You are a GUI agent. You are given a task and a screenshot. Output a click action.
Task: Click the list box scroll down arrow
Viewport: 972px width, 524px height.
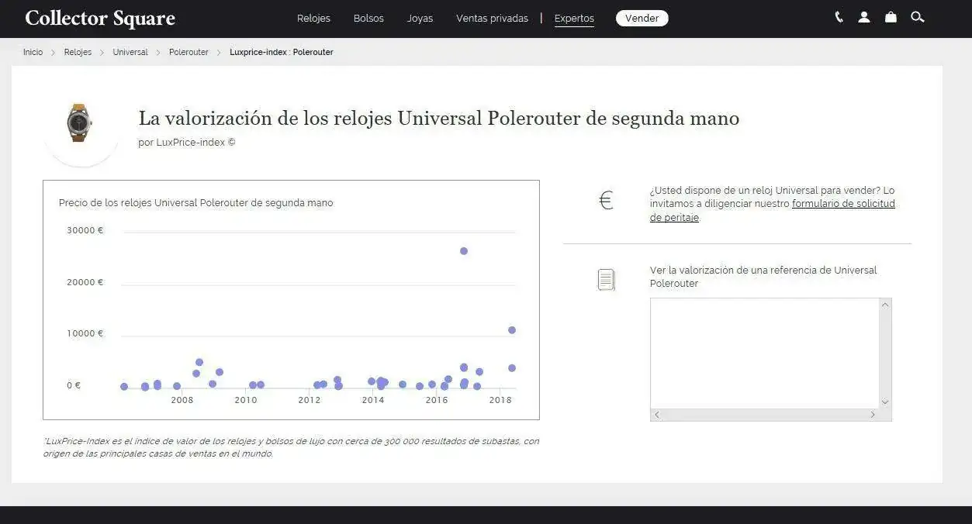885,402
